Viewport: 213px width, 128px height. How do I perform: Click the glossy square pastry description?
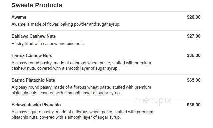(82, 115)
